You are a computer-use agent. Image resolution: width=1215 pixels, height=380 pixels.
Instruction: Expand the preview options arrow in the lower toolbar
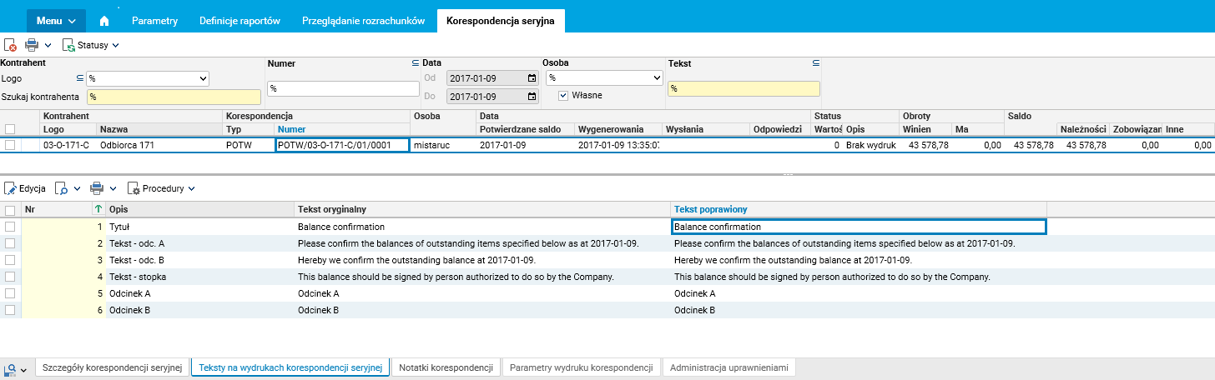(x=77, y=189)
